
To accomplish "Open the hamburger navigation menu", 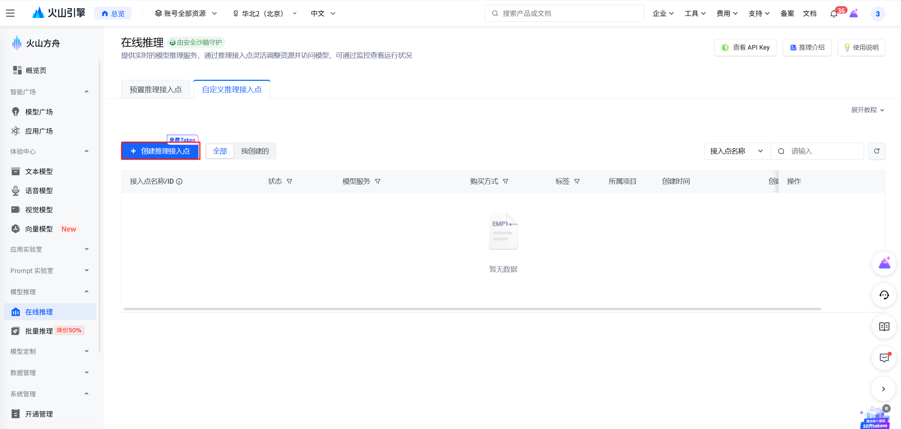I will (10, 13).
